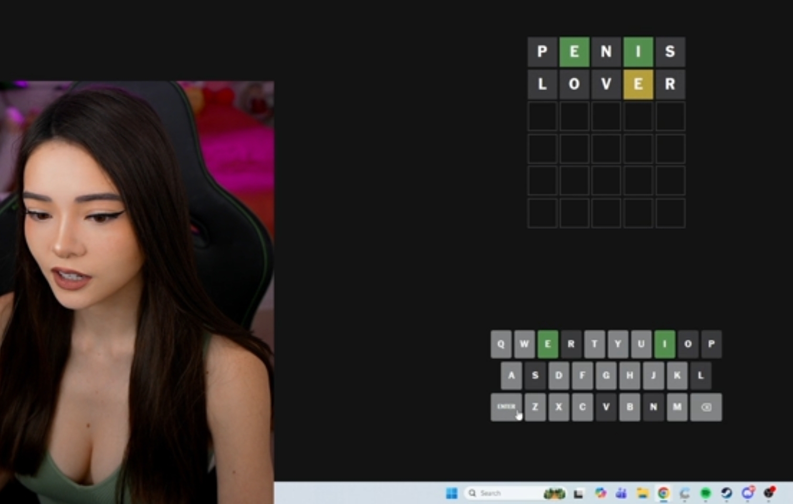Tap the S key on the game keyboard
The image size is (793, 504).
pos(535,376)
